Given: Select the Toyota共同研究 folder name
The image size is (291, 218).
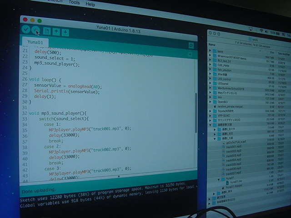Looking at the screenshot, I should point(226,111).
